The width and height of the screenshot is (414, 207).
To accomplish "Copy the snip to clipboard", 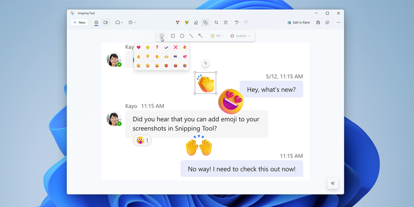I will point(327,23).
